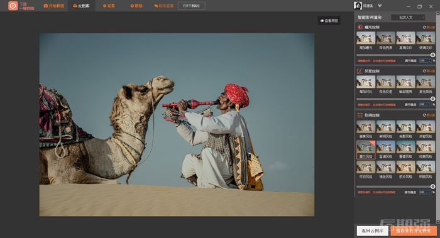Viewport: 440px width, 238px height.
Task: Click the orange app logo icon
Action: (13, 6)
